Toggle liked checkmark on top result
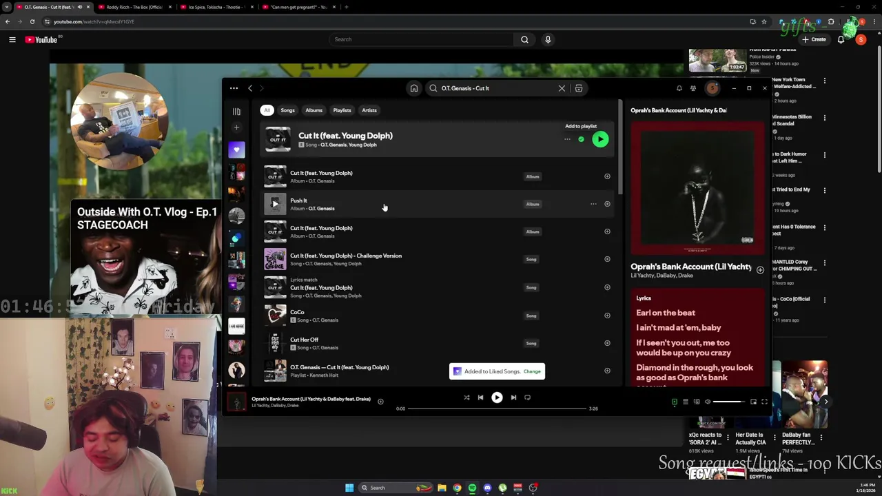The width and height of the screenshot is (882, 496). point(581,139)
